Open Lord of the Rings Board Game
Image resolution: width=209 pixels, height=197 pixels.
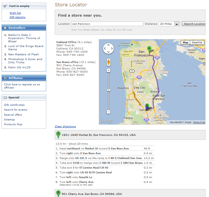[25, 48]
